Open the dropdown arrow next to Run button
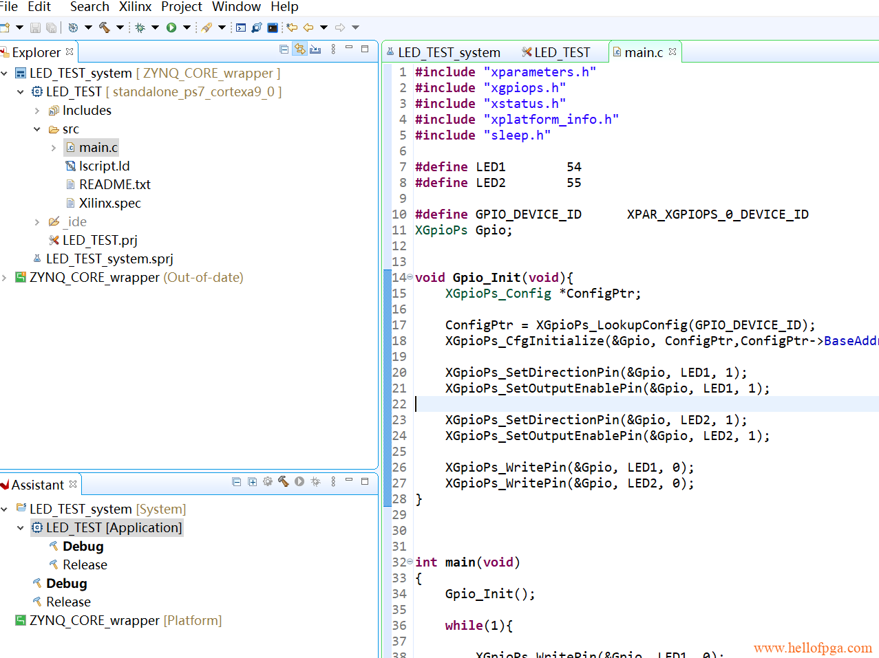Screen dimensions: 879x658 tap(187, 28)
